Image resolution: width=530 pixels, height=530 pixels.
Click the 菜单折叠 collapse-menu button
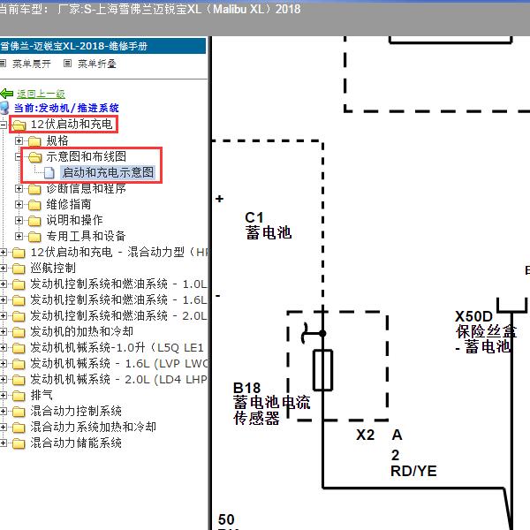(96, 64)
